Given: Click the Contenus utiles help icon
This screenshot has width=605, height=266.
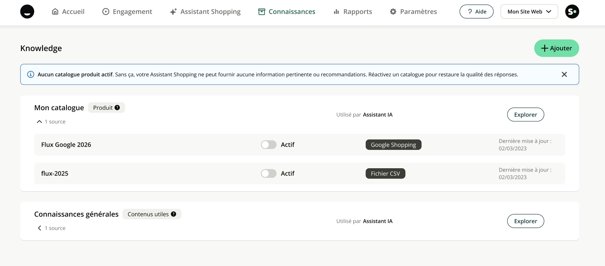Looking at the screenshot, I should coord(174,214).
